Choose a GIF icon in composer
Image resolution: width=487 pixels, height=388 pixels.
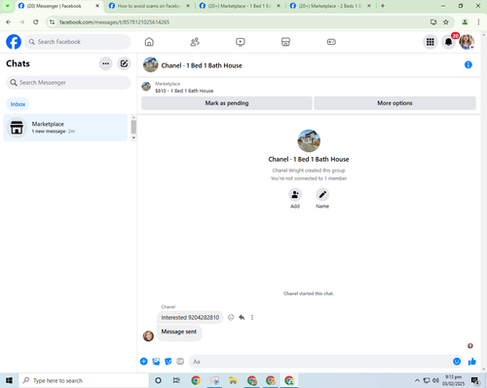coord(180,362)
